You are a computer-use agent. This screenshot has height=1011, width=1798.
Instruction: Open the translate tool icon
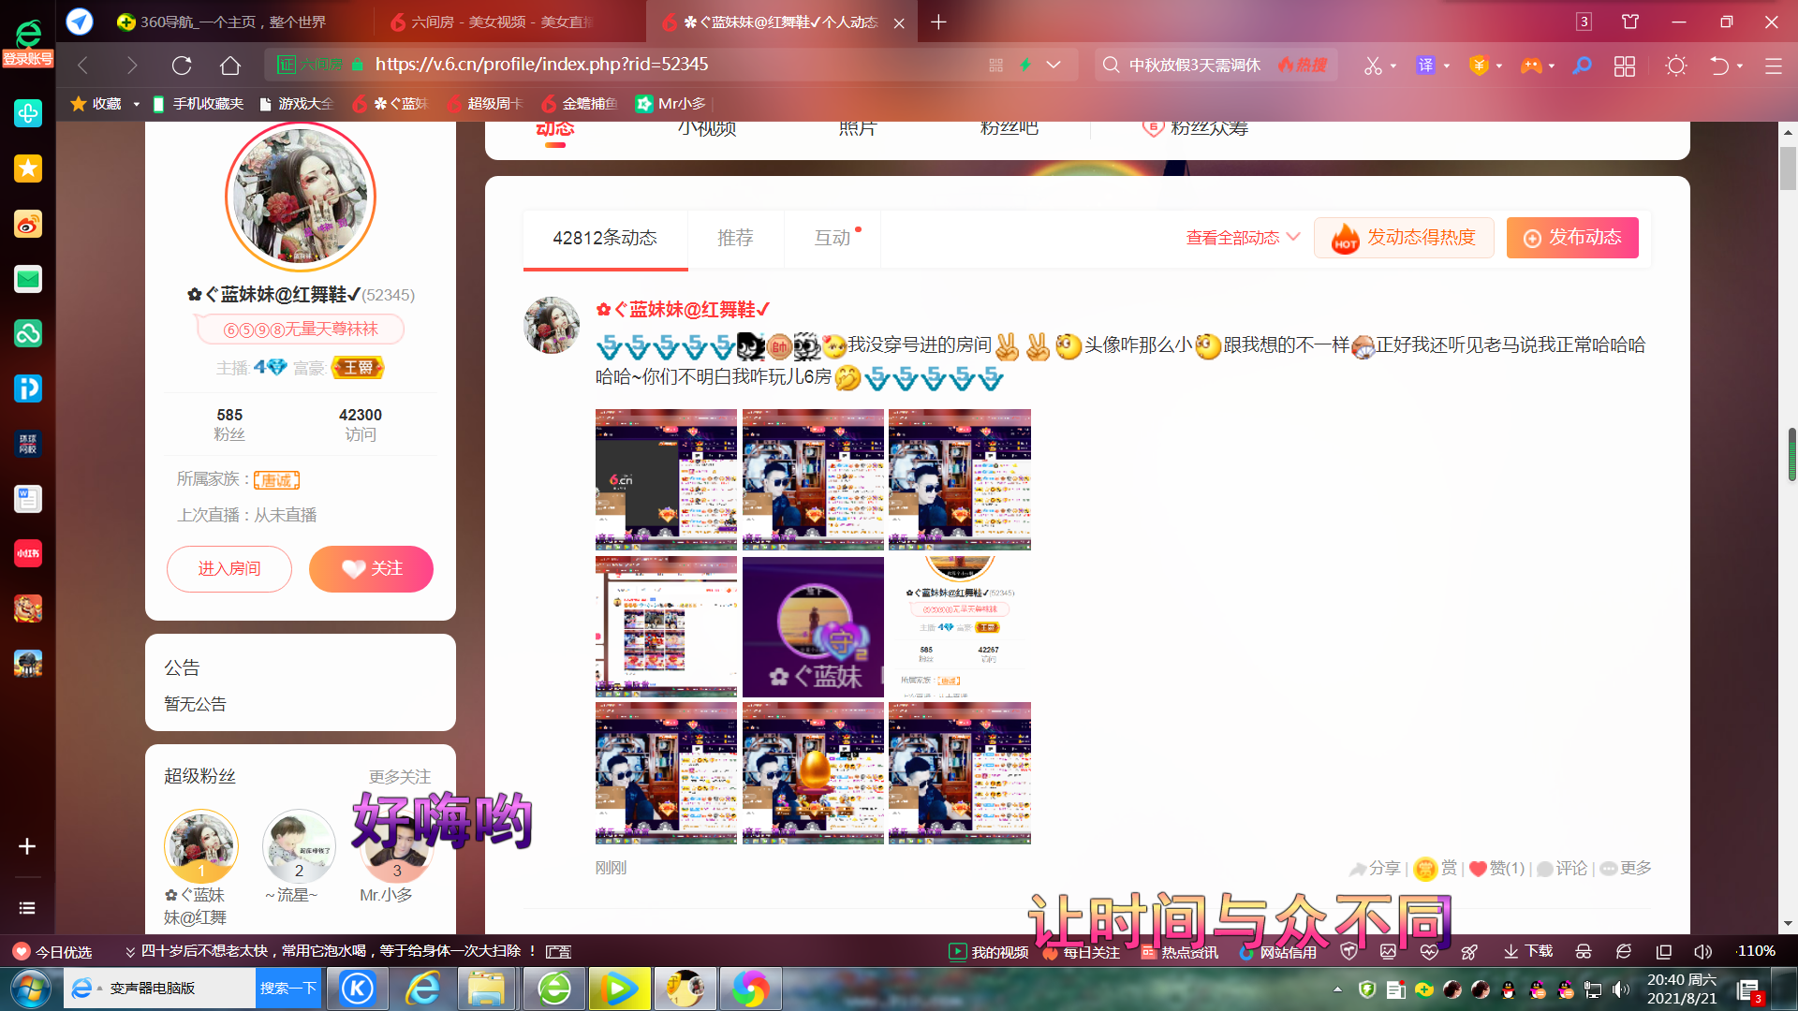pyautogui.click(x=1425, y=66)
